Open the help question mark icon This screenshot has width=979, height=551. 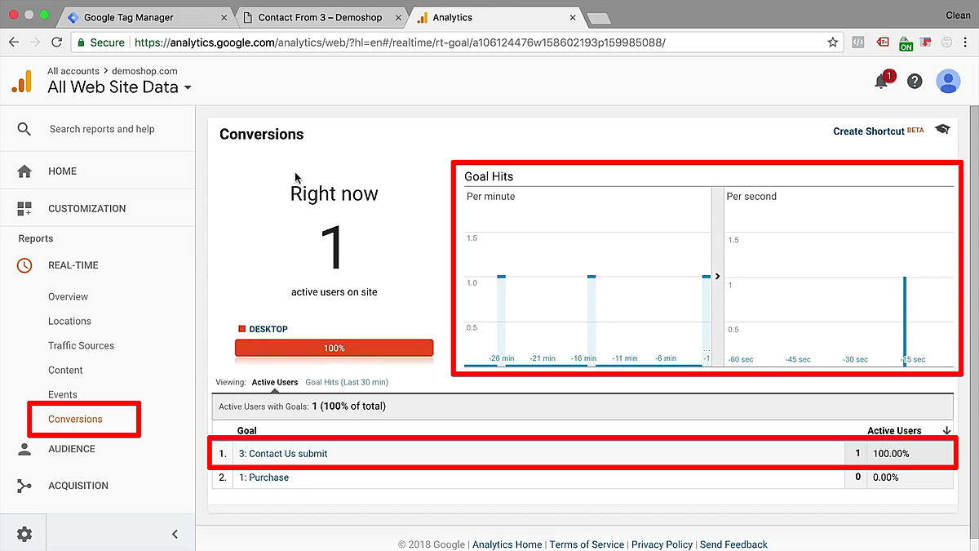[915, 81]
